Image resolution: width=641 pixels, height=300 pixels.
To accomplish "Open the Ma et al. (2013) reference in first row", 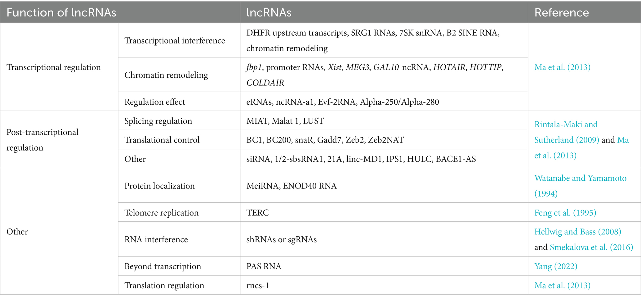I will tap(562, 67).
